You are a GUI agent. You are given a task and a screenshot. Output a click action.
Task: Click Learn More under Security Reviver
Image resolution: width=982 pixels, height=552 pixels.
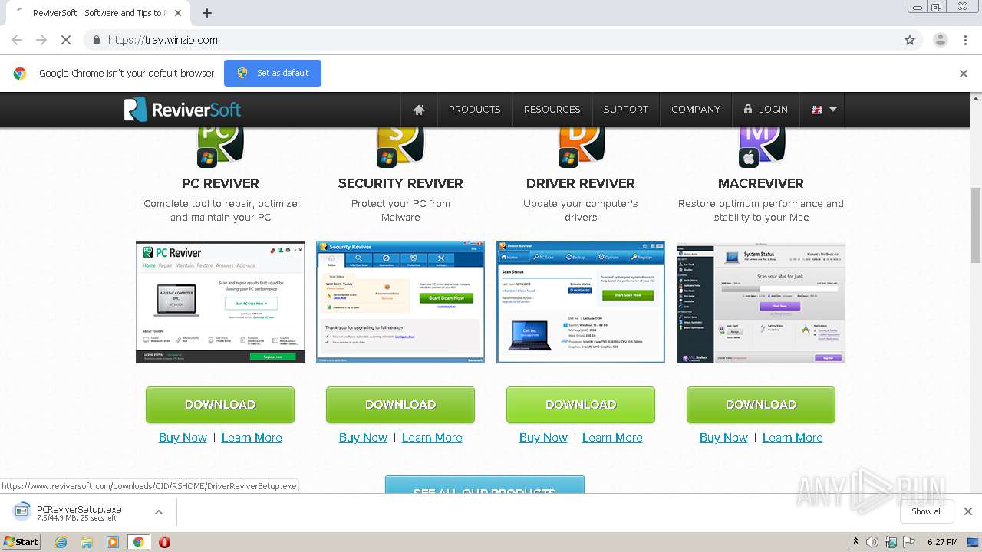[432, 438]
